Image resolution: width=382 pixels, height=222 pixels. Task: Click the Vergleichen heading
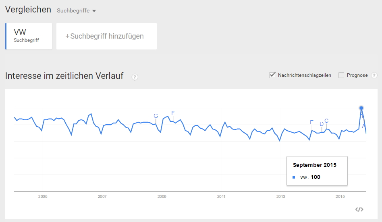[x=28, y=10]
